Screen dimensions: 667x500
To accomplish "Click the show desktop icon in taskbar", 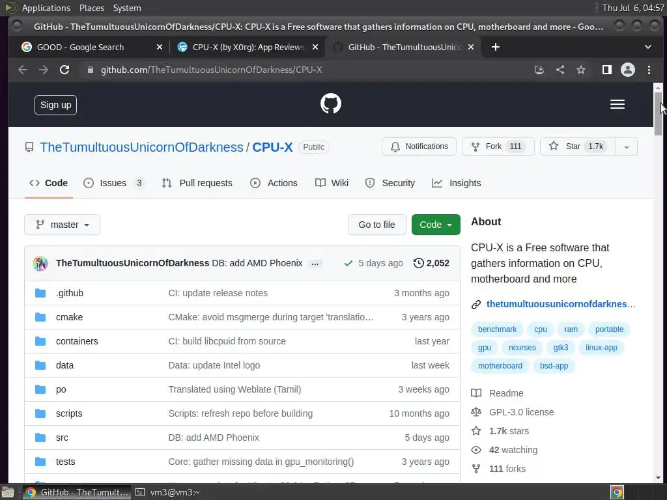I will click(x=8, y=492).
